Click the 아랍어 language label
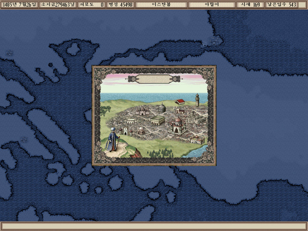 pyautogui.click(x=212, y=5)
